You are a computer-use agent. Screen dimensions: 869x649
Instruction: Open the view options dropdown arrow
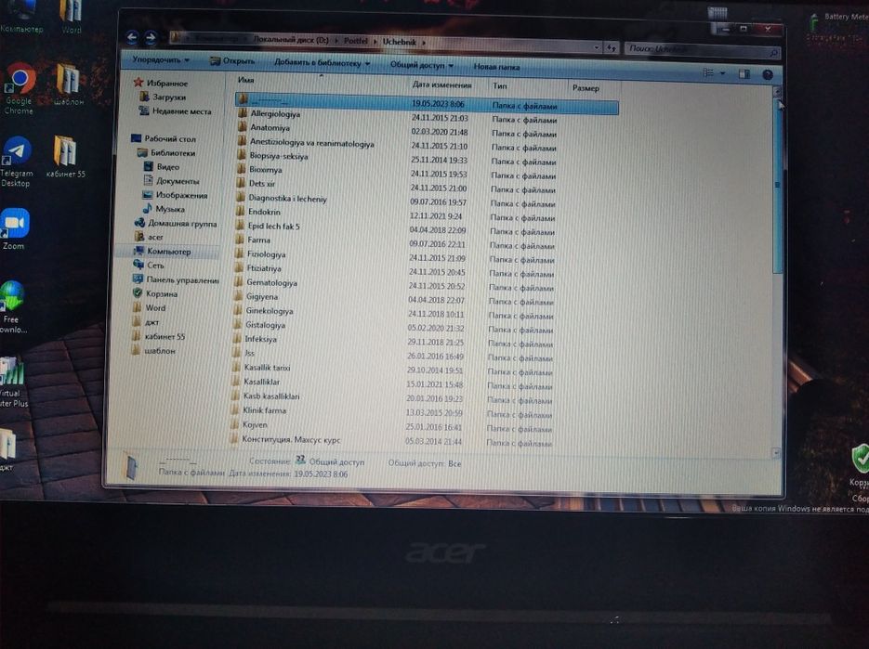pyautogui.click(x=721, y=73)
